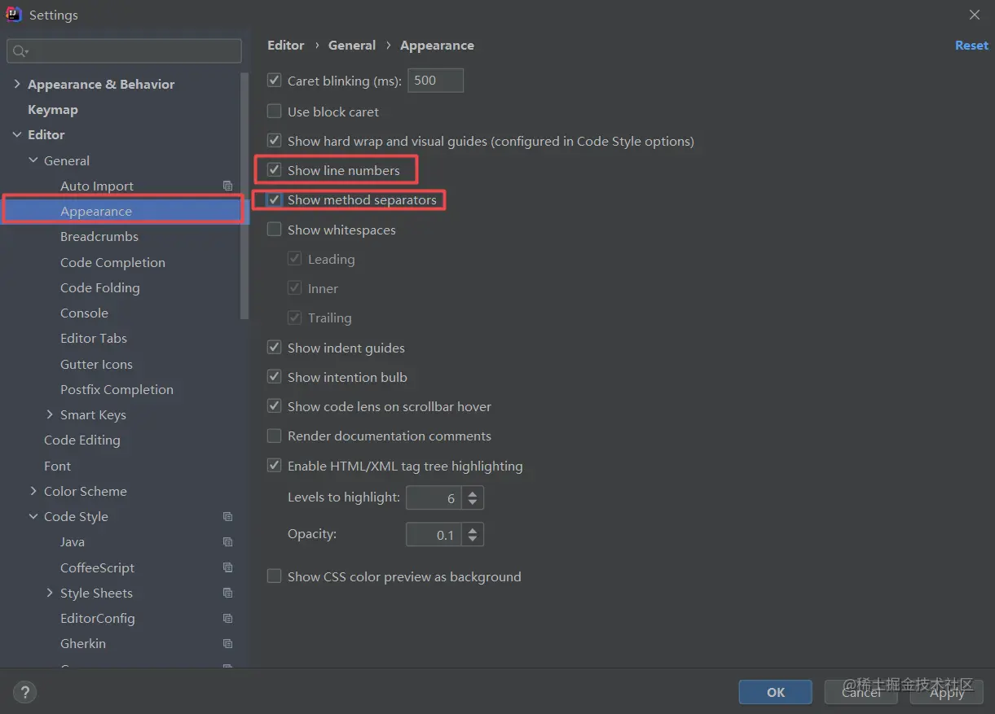Click the search magnifier icon in settings
Screen dimensions: 995x714
point(20,51)
